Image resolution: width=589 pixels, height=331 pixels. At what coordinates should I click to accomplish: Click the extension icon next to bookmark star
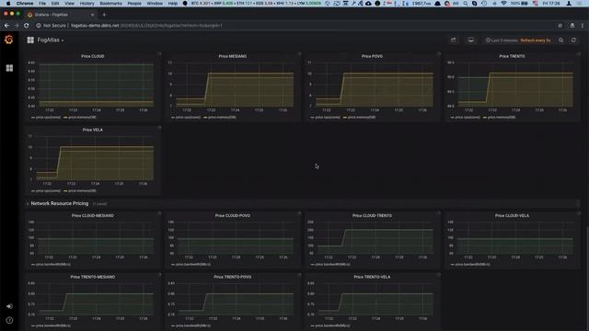tap(572, 26)
